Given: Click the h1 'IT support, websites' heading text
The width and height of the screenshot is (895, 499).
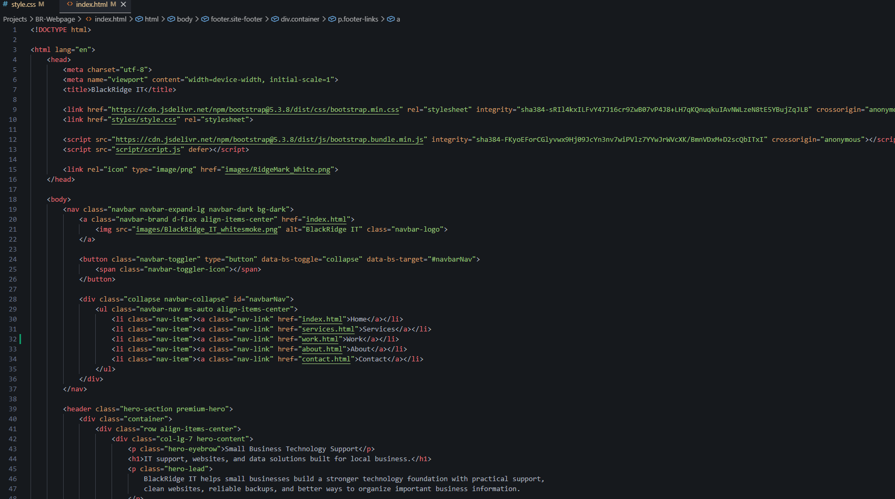Looking at the screenshot, I should 278,459.
